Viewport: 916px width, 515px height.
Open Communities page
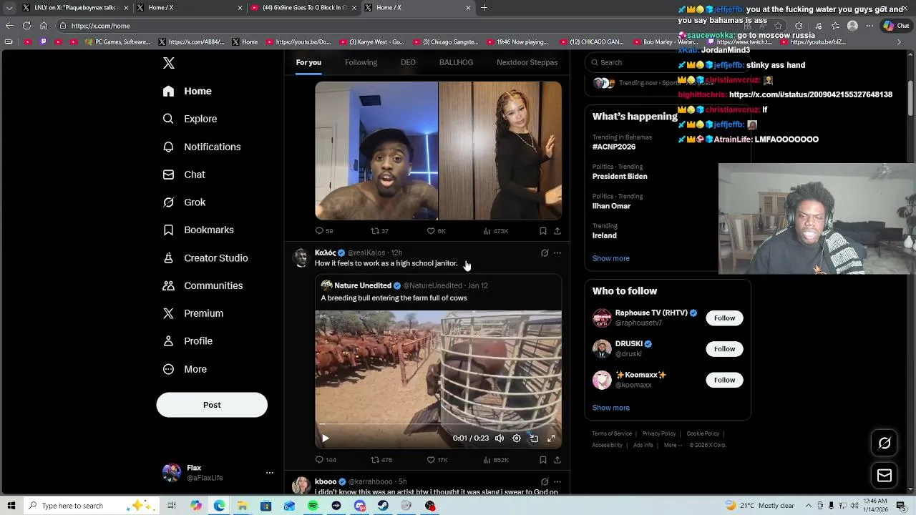(203, 285)
